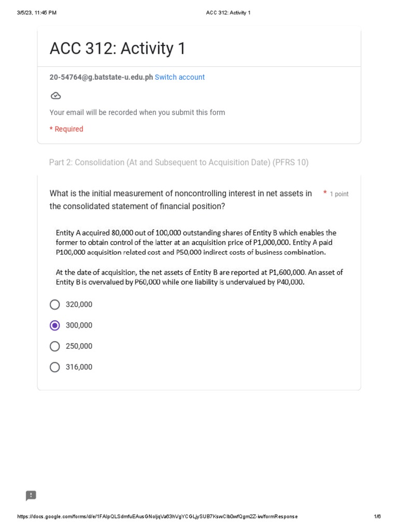Click the Part 2: Consolidation section header
The height and width of the screenshot is (530, 398).
(x=179, y=163)
